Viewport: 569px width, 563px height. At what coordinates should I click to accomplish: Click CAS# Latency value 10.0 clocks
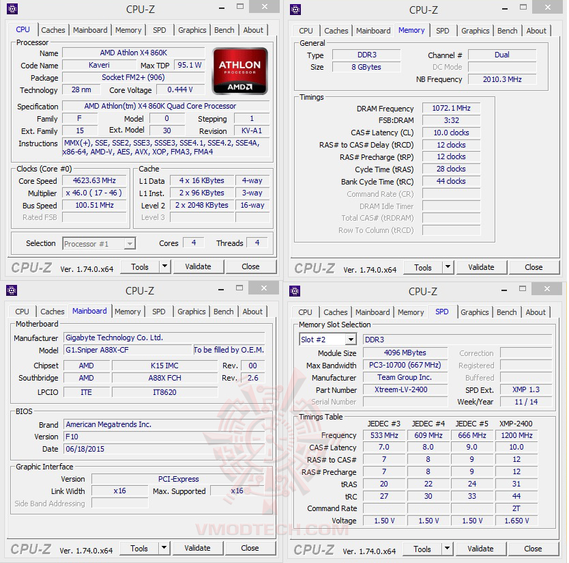[451, 133]
